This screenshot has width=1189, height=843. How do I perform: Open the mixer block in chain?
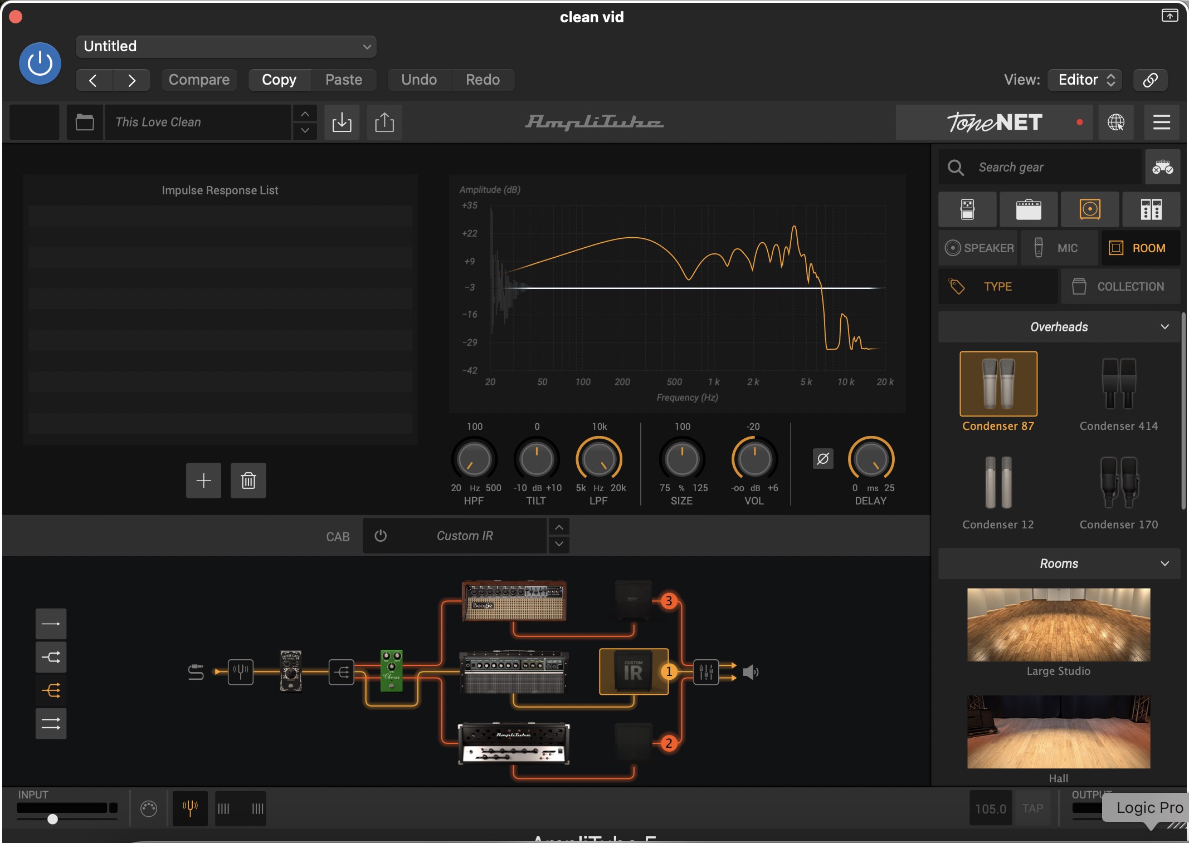pyautogui.click(x=706, y=672)
